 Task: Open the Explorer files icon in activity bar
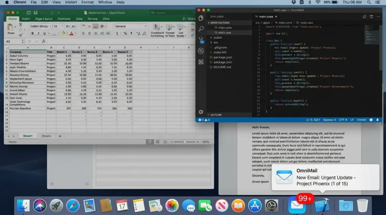pos(201,18)
